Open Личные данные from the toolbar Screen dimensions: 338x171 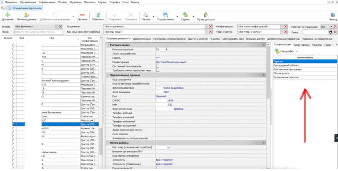click(x=26, y=15)
